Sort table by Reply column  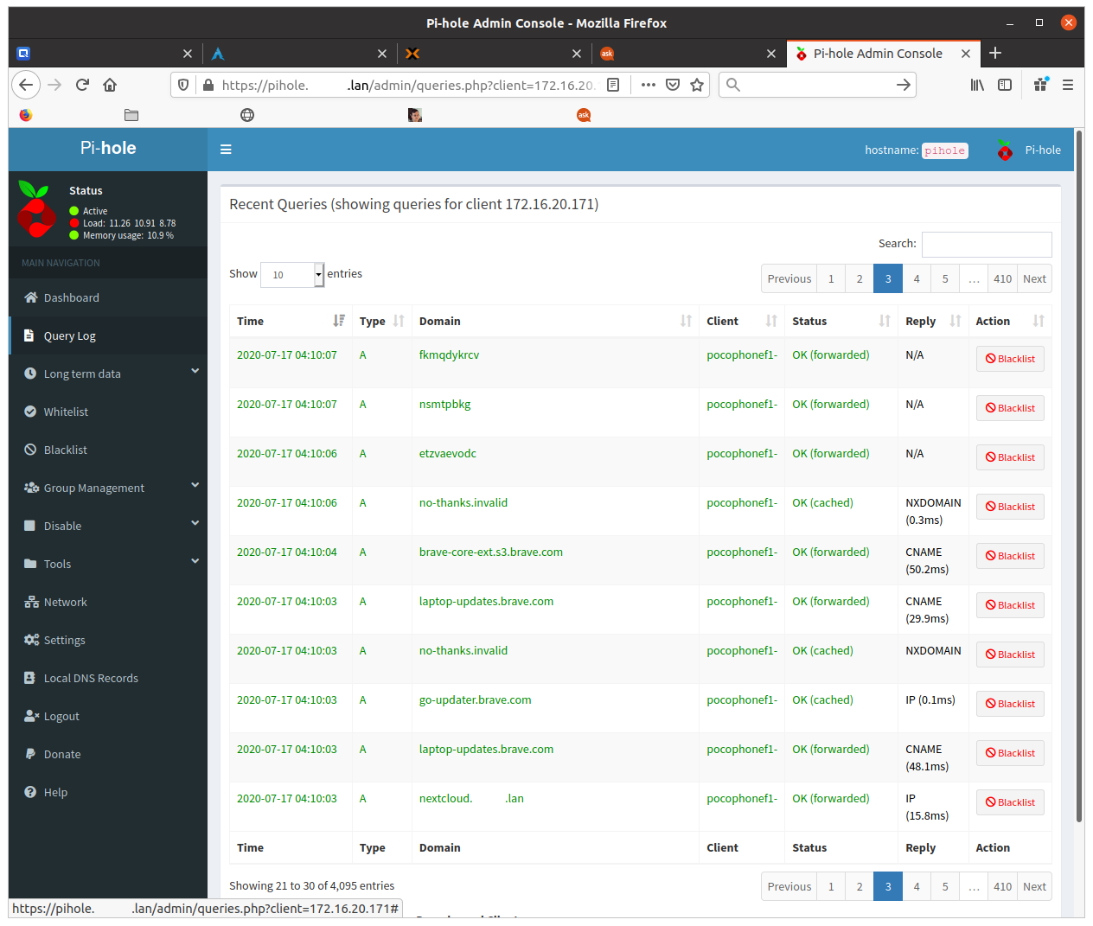[x=933, y=321]
